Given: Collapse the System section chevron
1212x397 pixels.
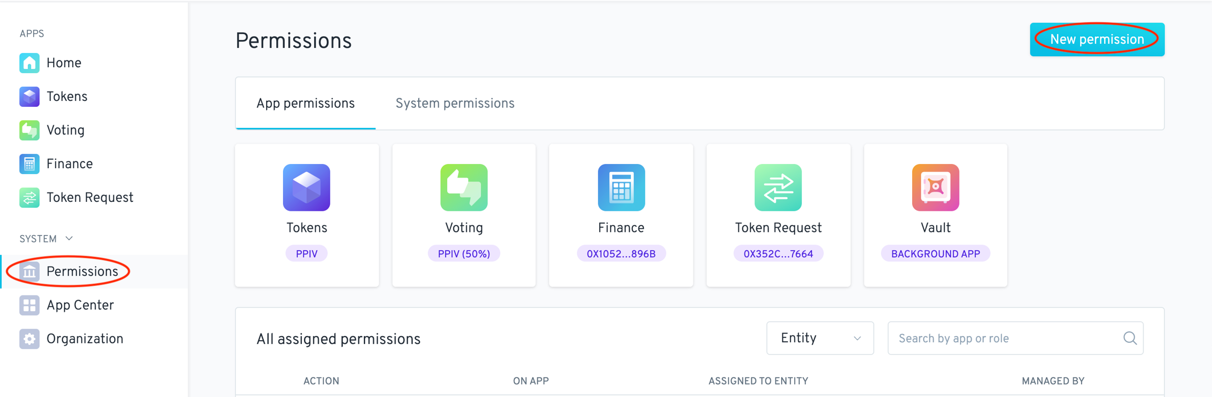Looking at the screenshot, I should tap(69, 239).
